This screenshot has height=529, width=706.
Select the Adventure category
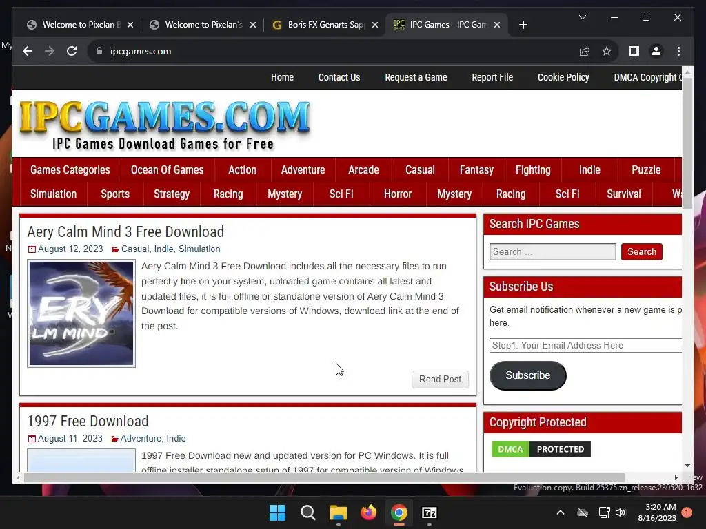(x=303, y=169)
